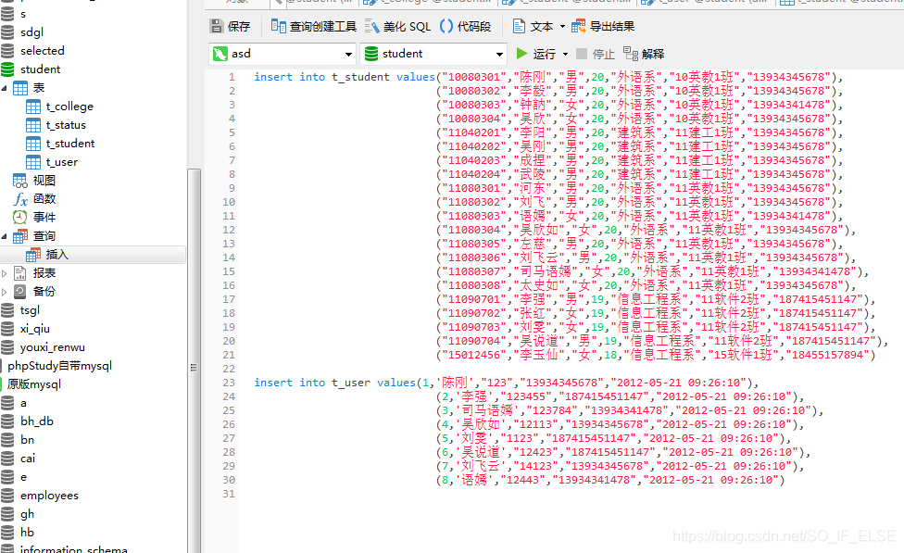Viewport: 904px width, 553px height.
Task: Click the Text (文本) toolbar button
Action: click(533, 26)
